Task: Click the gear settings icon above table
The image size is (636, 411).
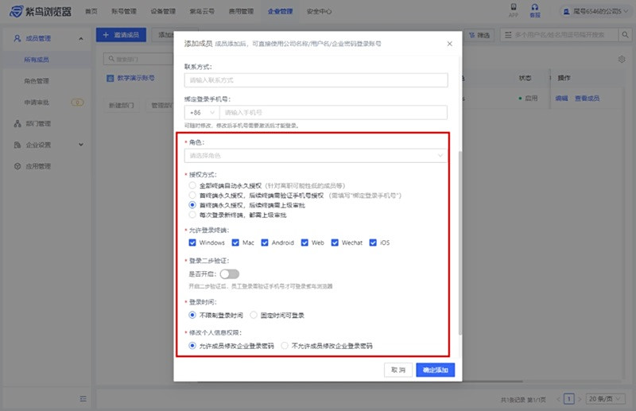Action: pyautogui.click(x=622, y=59)
